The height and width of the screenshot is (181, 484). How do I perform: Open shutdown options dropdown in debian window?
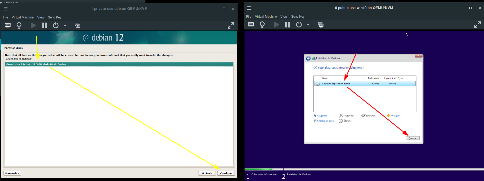click(65, 25)
